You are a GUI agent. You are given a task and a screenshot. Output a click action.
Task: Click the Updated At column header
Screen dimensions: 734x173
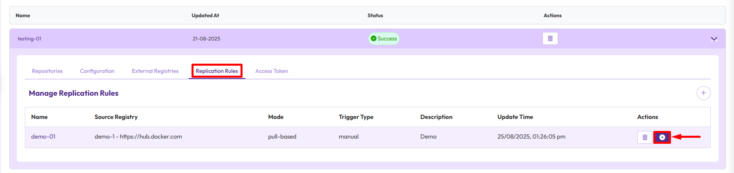click(205, 16)
